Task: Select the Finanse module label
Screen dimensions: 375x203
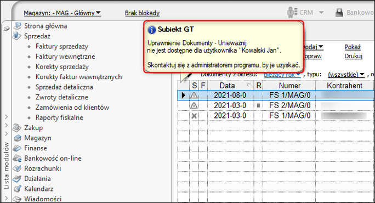Action: pyautogui.click(x=36, y=148)
